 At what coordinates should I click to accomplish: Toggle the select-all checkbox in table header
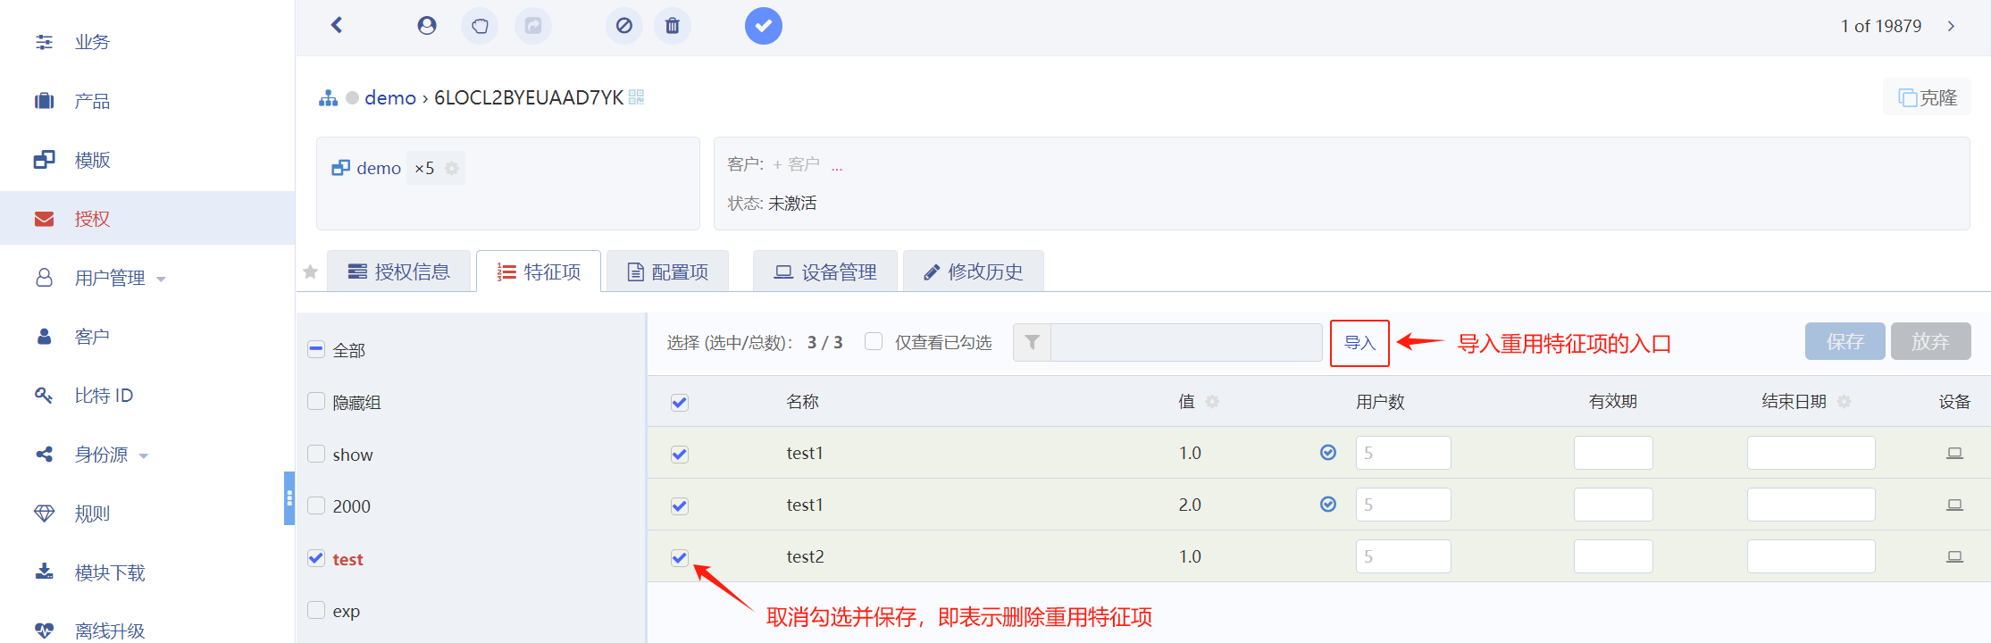click(680, 403)
